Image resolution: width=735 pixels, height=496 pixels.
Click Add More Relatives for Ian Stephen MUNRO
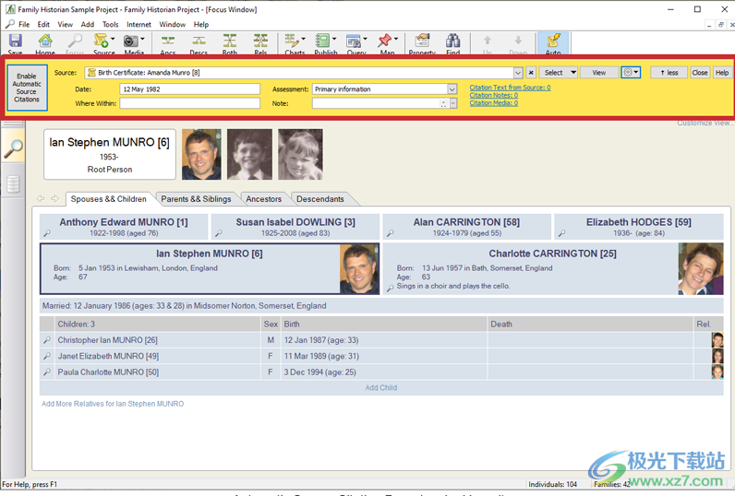coord(113,404)
